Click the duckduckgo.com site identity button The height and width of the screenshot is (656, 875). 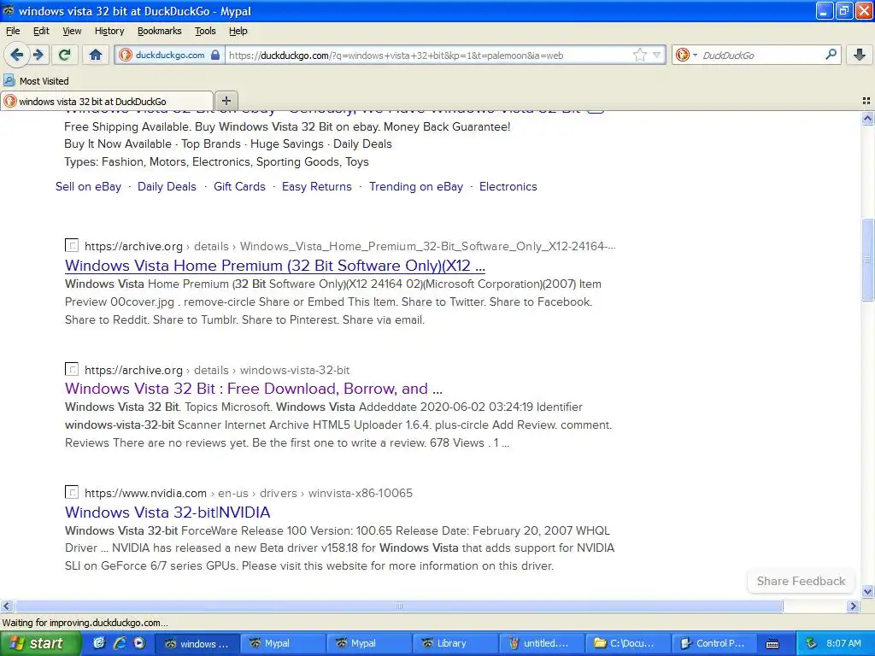[170, 55]
